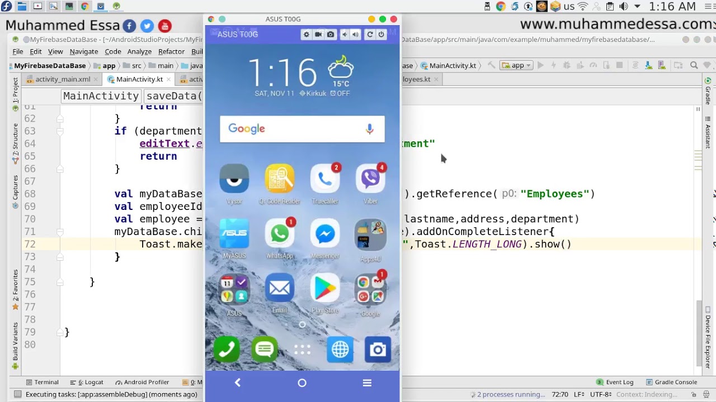This screenshot has width=716, height=402.
Task: Open the Terminal tool window
Action: pyautogui.click(x=42, y=382)
